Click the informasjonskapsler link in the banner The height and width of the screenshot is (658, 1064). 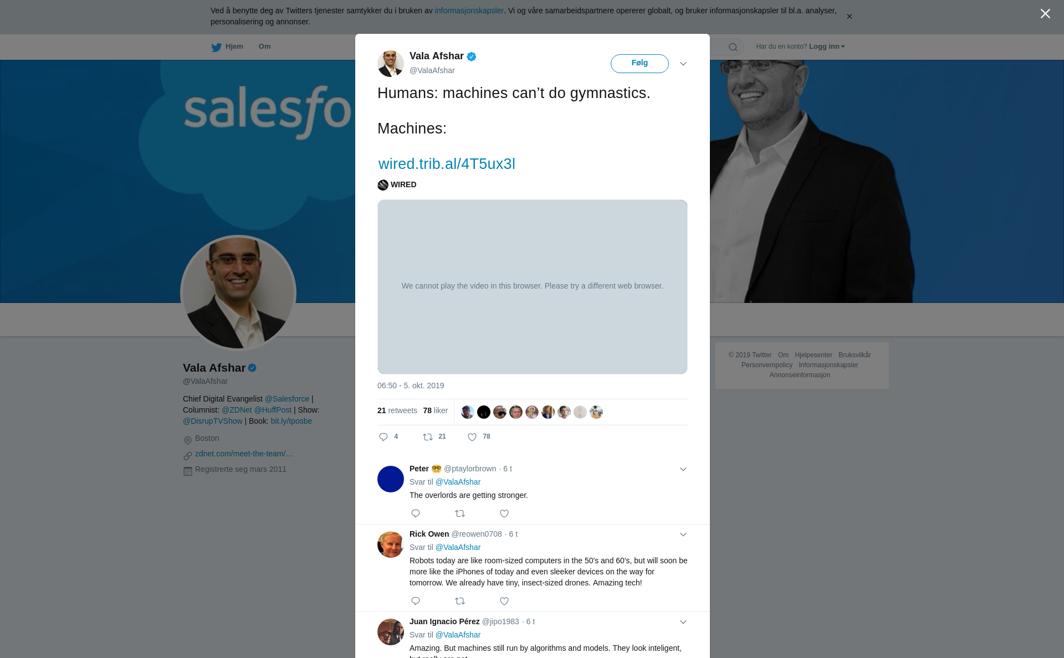coord(469,11)
